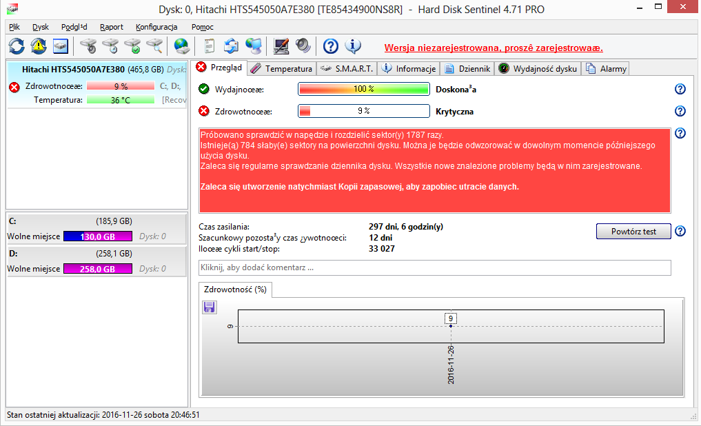Click the Powtórz test button
Viewport: 701px width, 426px height.
[x=633, y=232]
